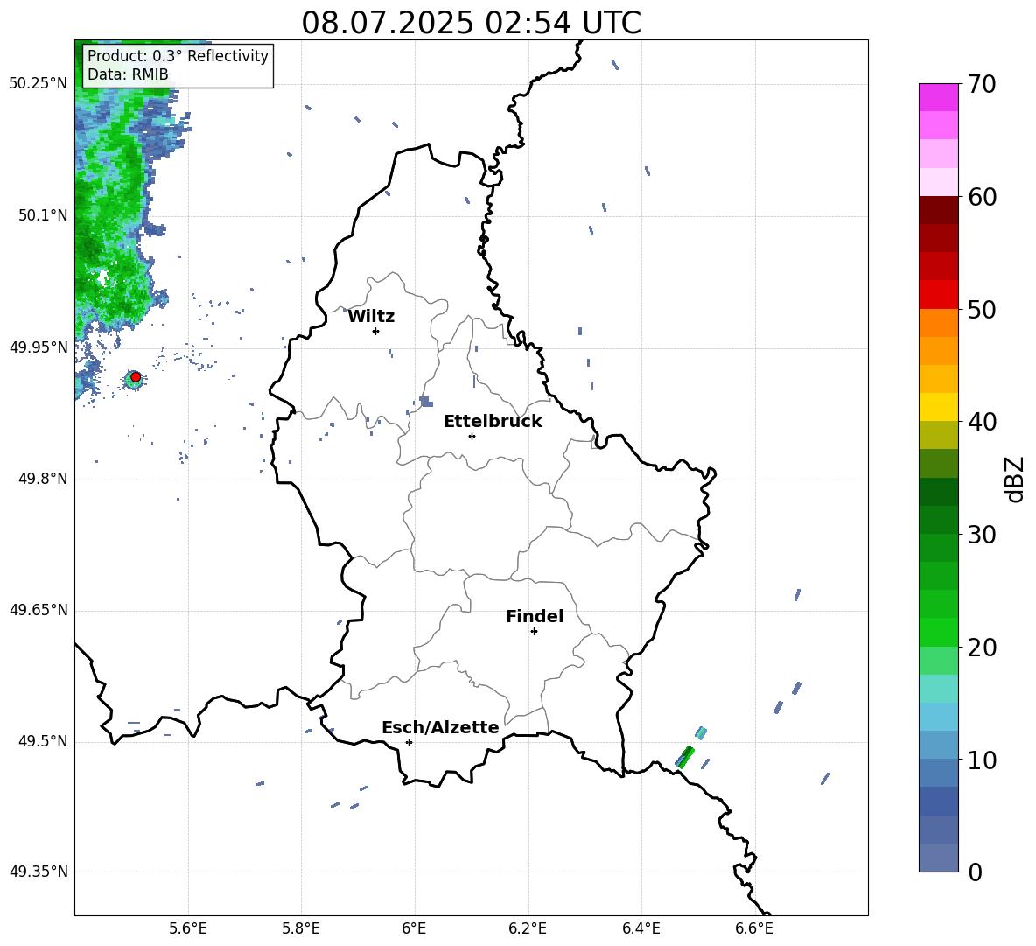Pick the yellow colorbar swatch above 40
Screen dimensions: 1036x946
[x=938, y=406]
